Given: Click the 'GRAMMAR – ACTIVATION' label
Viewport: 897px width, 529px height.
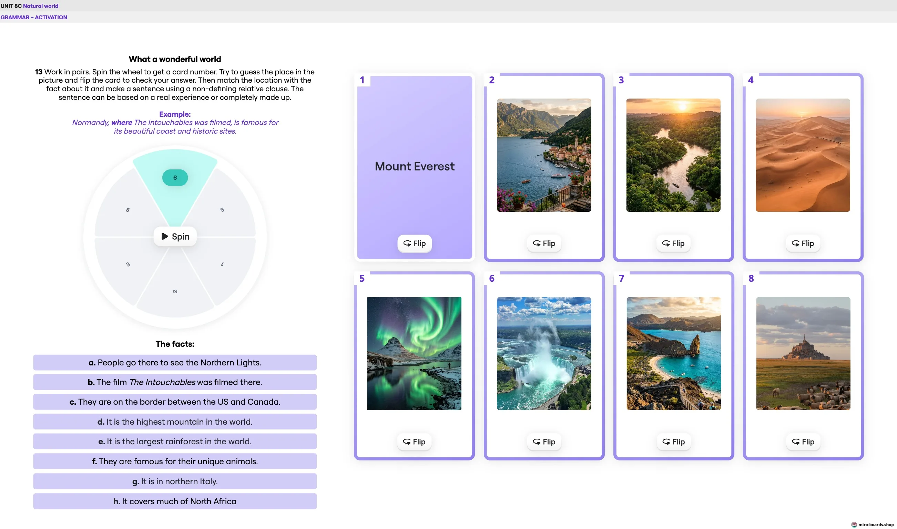Looking at the screenshot, I should pos(34,17).
